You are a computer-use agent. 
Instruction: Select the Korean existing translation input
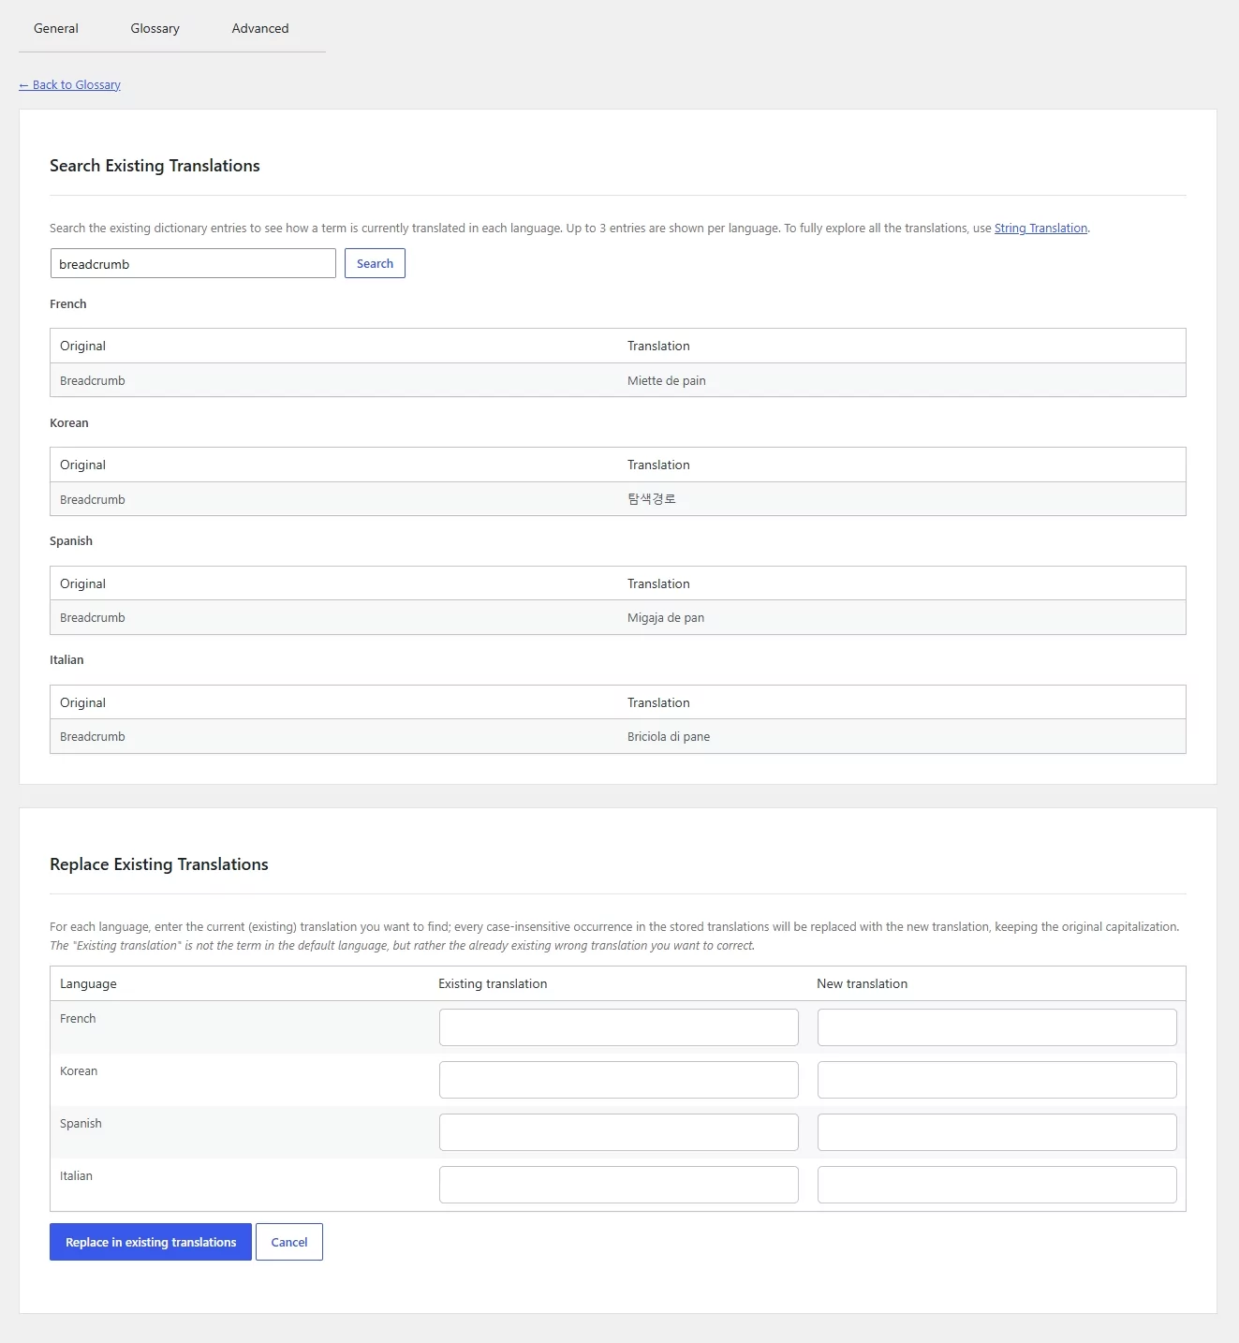pos(618,1080)
